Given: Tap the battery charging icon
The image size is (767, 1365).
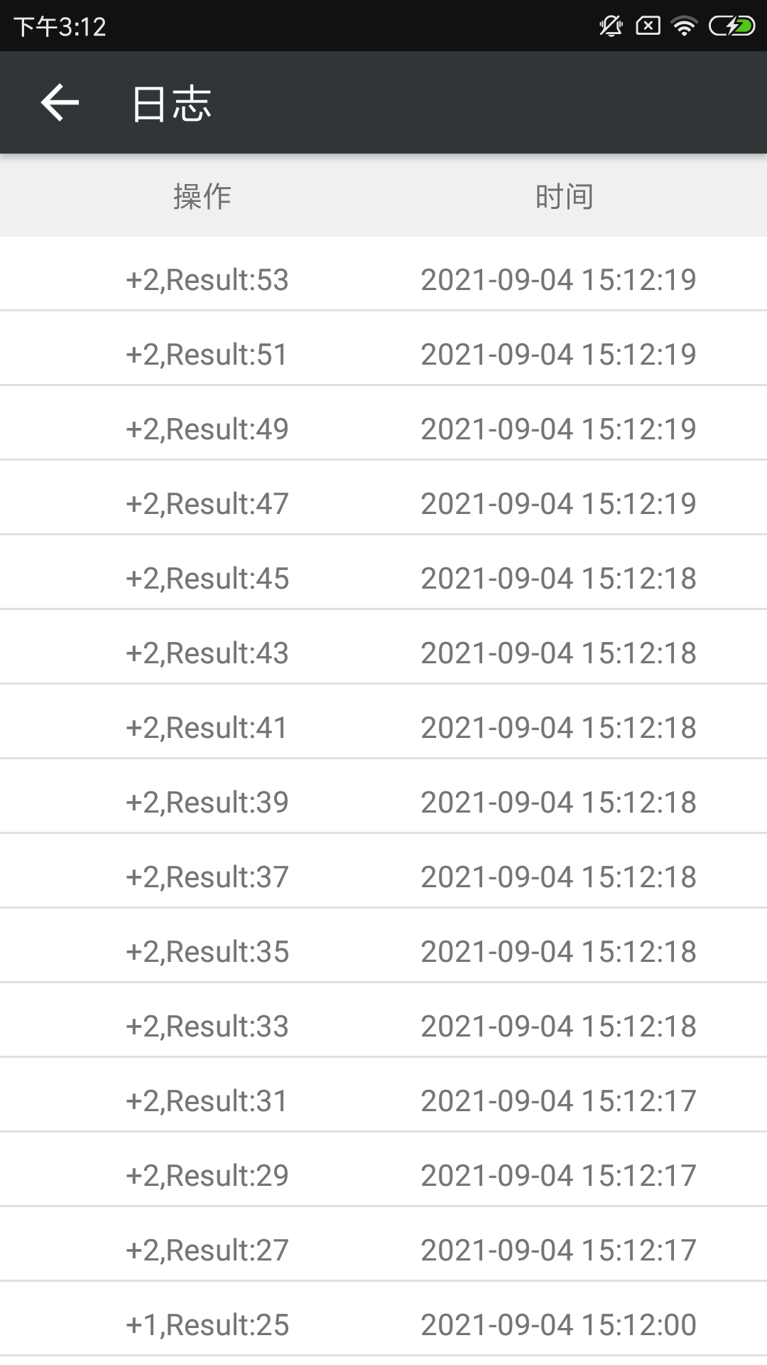Looking at the screenshot, I should (x=731, y=27).
